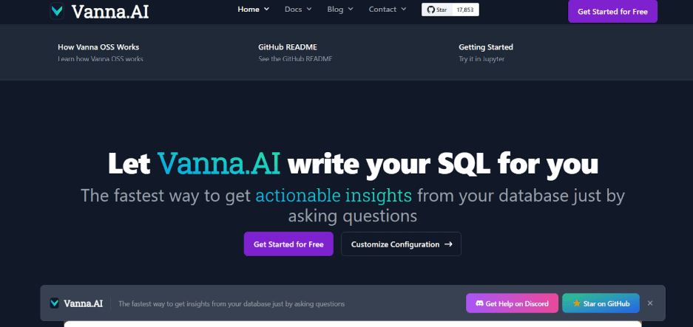This screenshot has height=327, width=693.
Task: Select Getting Started Try it in Jupyter
Action: (486, 52)
